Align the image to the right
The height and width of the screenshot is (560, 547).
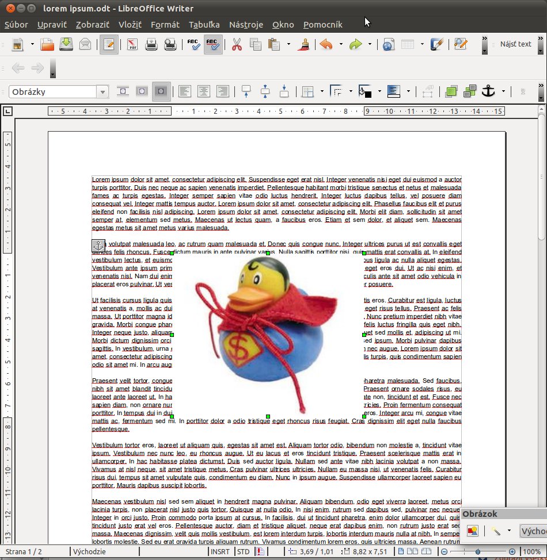(x=222, y=91)
